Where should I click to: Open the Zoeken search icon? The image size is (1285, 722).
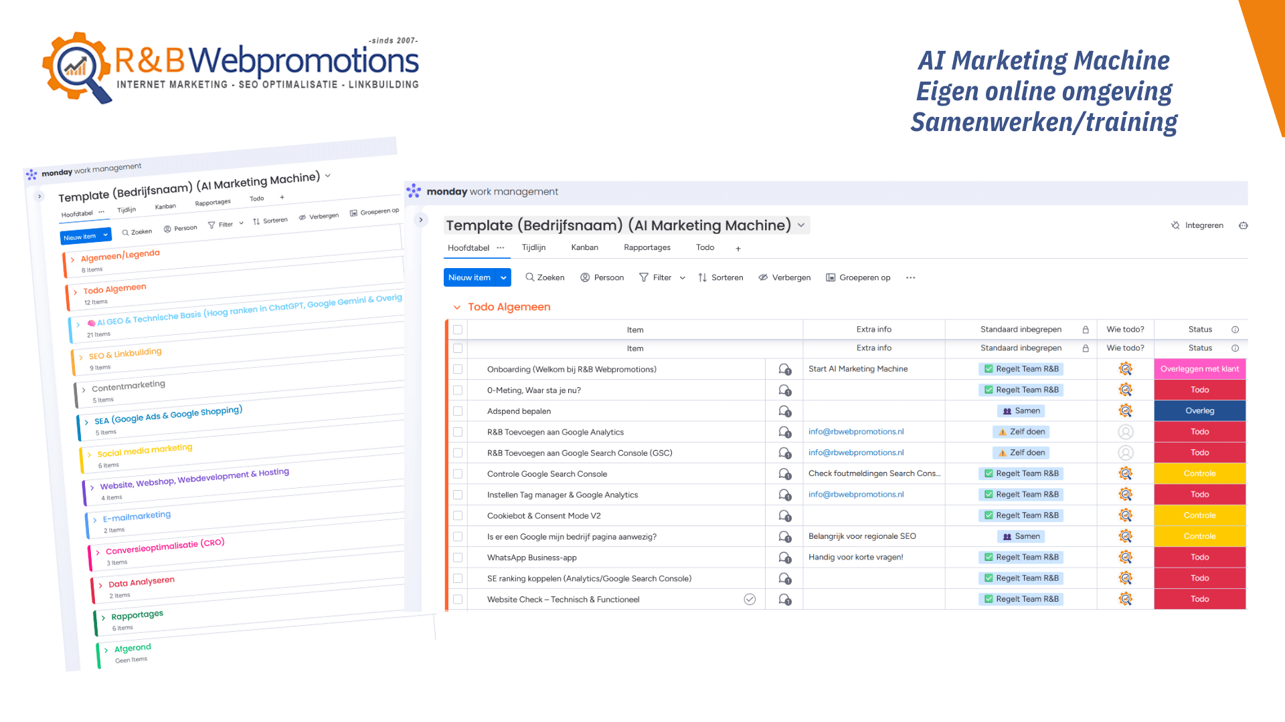[x=529, y=277]
